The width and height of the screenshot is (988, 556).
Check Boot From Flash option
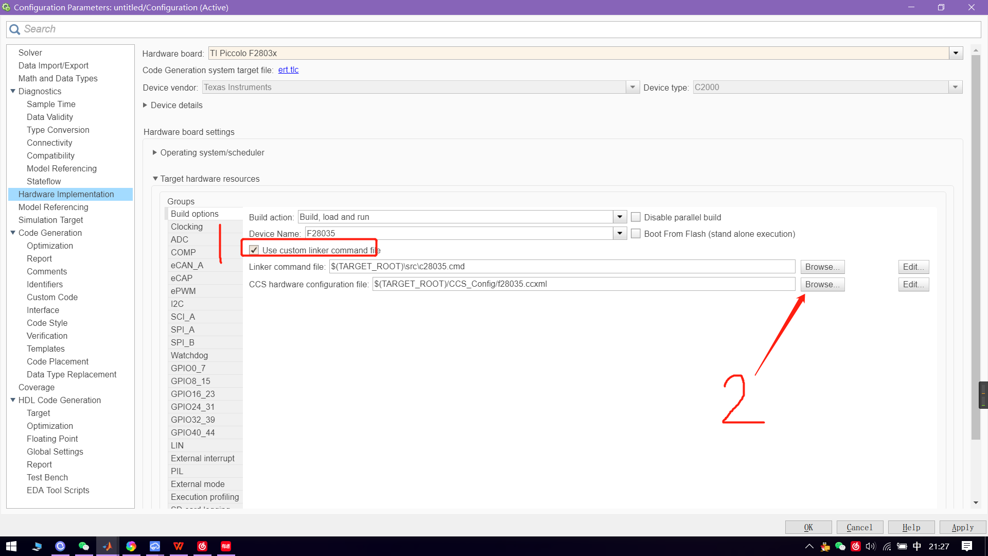[636, 234]
